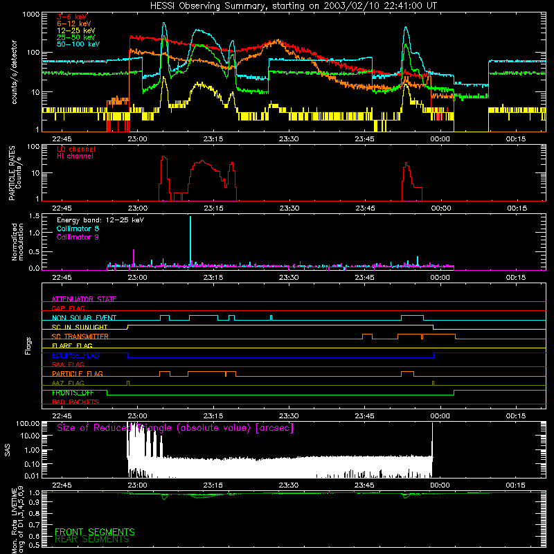Click the Flags panel axis label
The width and height of the screenshot is (554, 554).
(x=28, y=346)
